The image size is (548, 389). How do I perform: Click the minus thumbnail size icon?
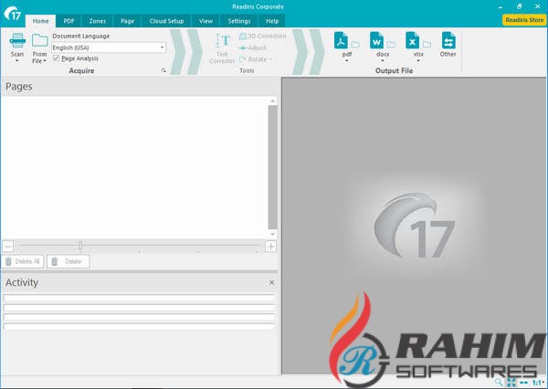pos(7,247)
